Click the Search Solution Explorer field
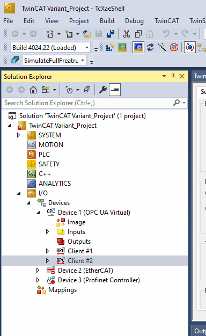 88,103
